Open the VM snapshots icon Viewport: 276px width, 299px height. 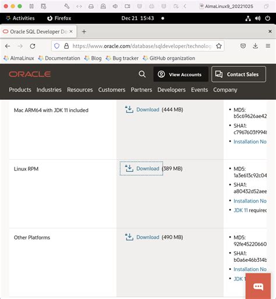tap(44, 6)
